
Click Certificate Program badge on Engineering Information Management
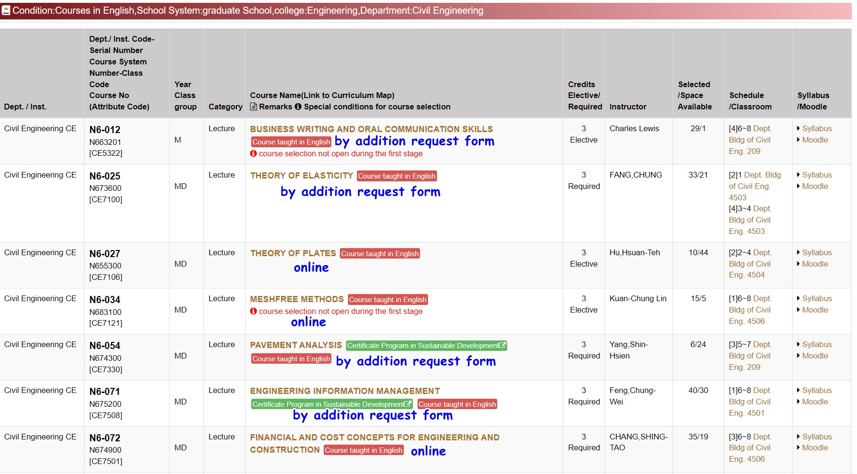click(332, 404)
